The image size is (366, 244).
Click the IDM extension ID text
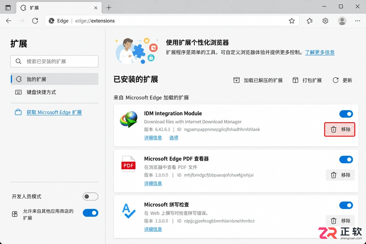(222, 129)
